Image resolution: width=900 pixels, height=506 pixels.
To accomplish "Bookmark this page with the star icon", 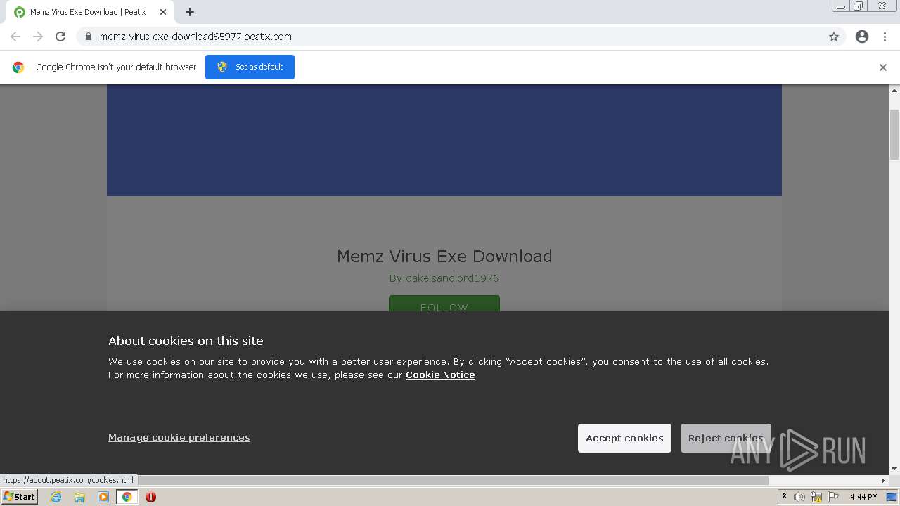I will (834, 37).
